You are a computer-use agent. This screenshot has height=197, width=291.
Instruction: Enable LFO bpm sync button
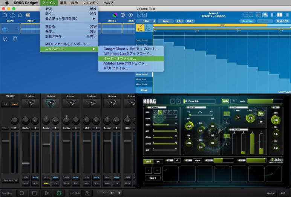coord(261,113)
